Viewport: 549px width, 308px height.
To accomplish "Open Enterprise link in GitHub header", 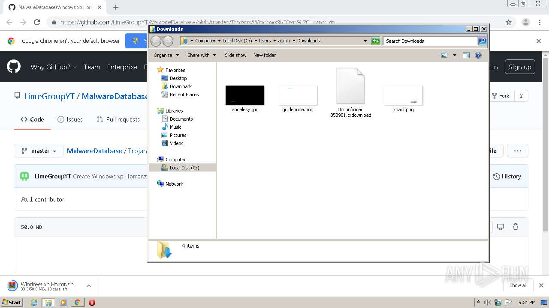I will pos(122,67).
